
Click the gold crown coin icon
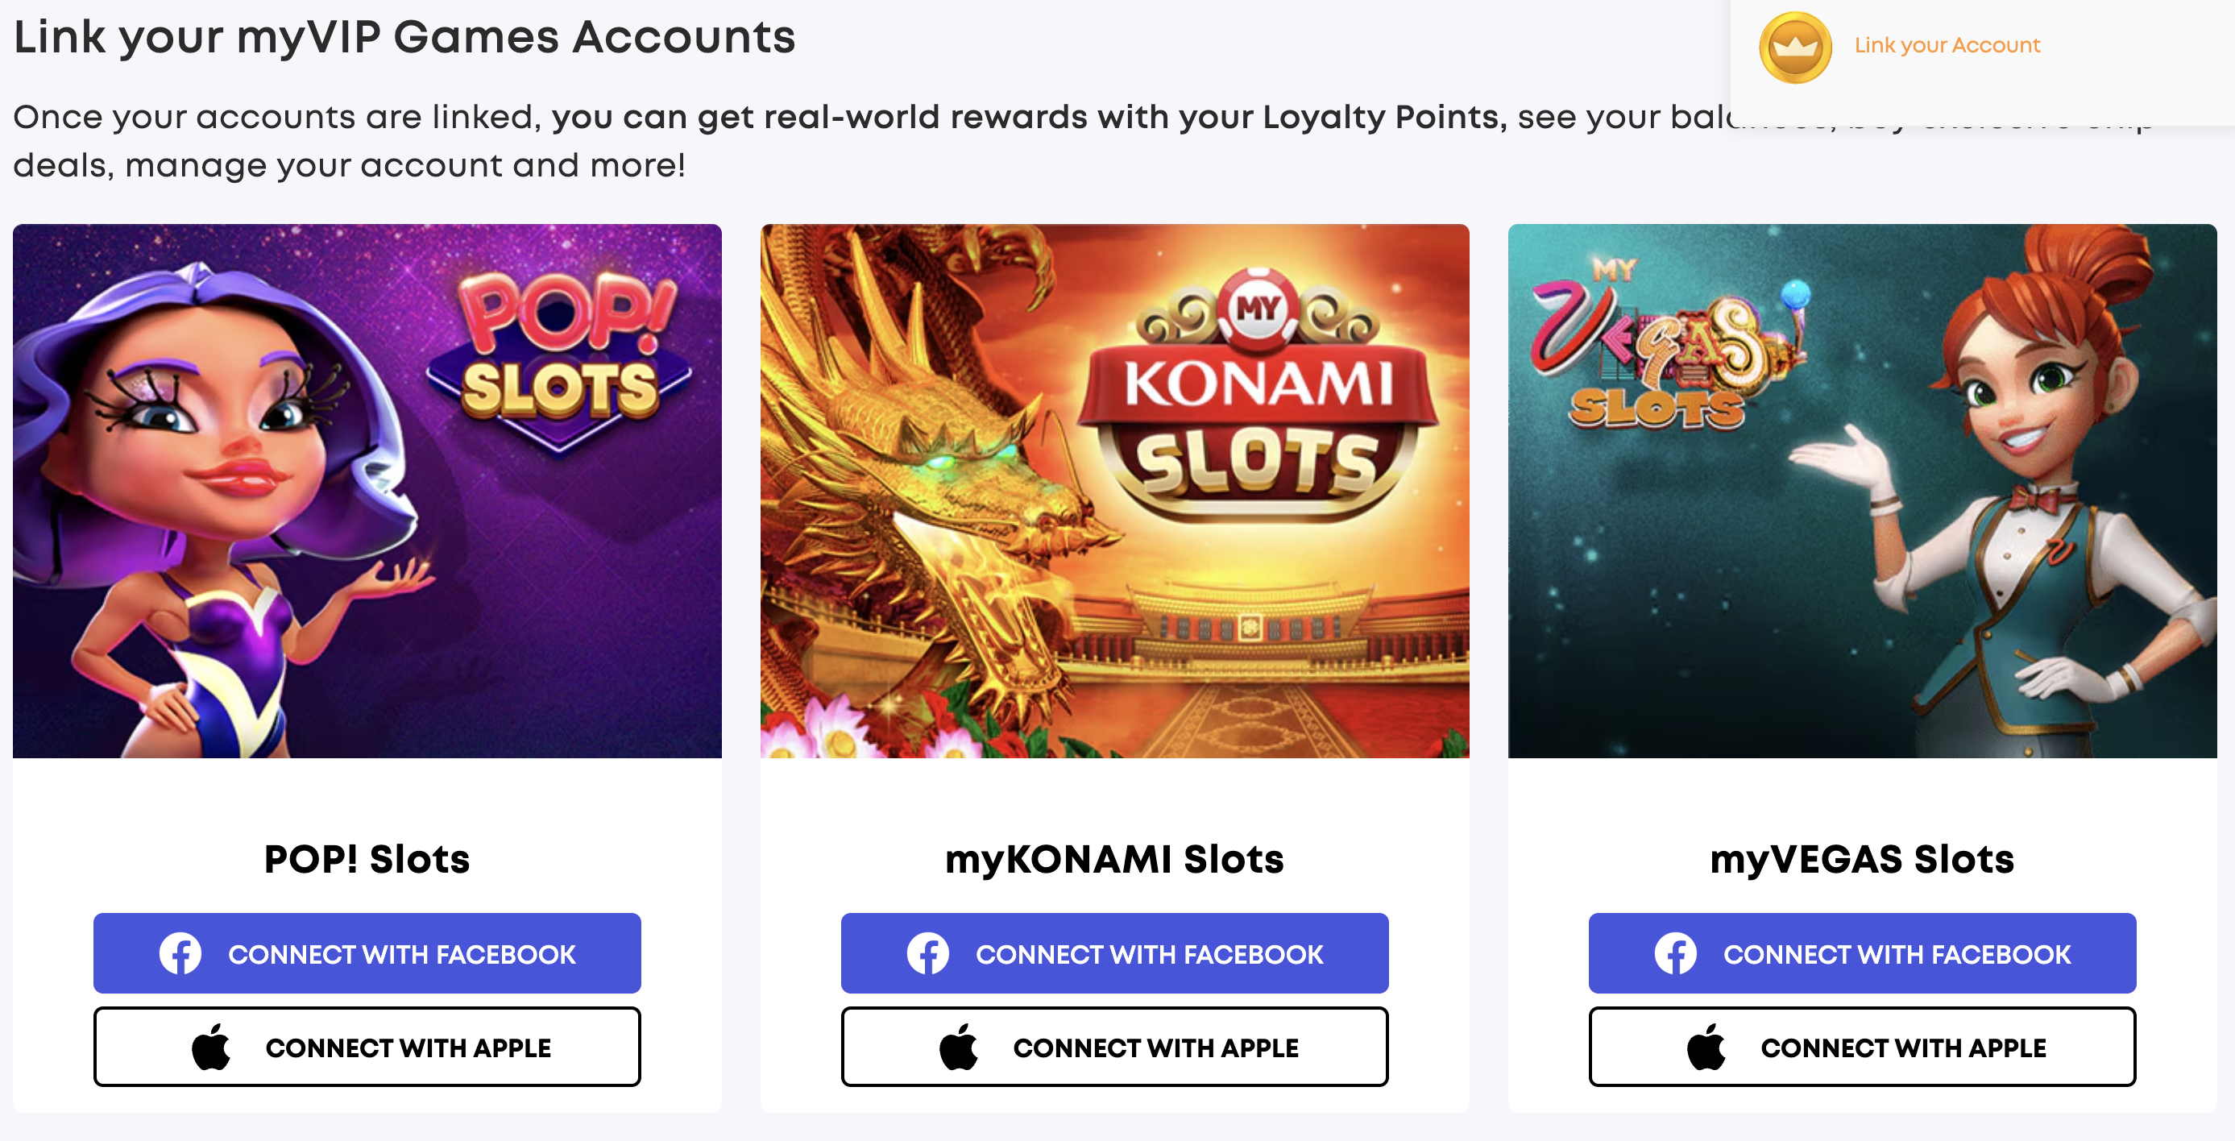(x=1795, y=47)
